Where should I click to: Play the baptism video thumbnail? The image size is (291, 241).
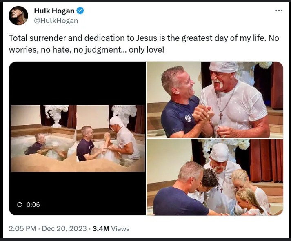(78, 138)
